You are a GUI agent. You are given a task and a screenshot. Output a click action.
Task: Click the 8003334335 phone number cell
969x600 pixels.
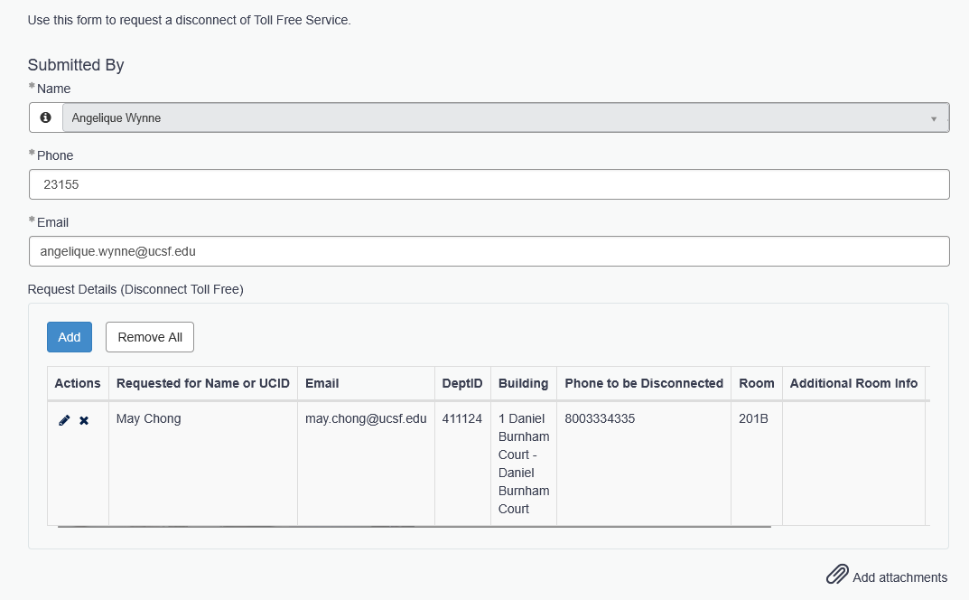coord(600,418)
